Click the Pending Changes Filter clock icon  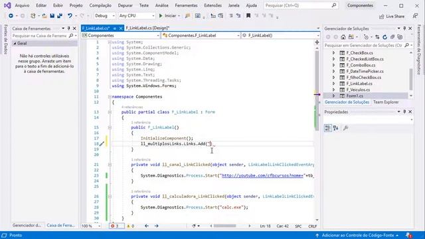coord(366,37)
